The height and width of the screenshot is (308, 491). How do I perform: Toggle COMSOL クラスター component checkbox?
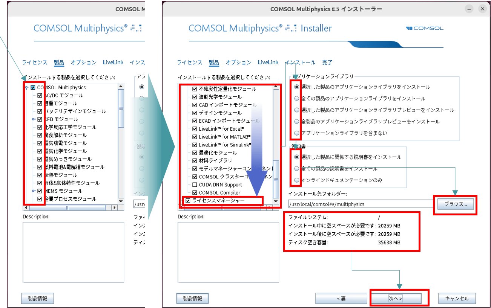(195, 177)
